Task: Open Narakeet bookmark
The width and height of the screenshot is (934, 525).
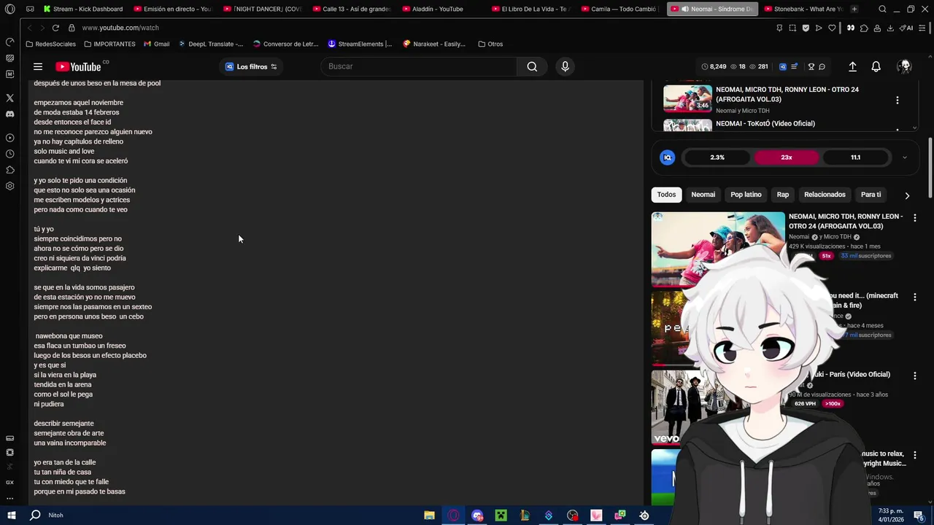Action: click(x=434, y=44)
